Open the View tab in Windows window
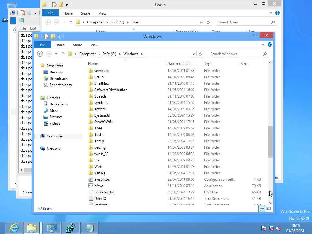 94,45
